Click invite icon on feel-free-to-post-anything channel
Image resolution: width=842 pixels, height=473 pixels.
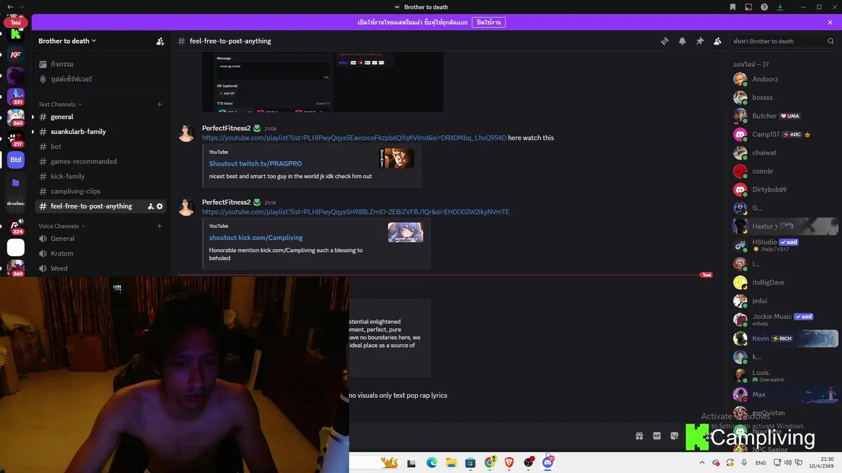(151, 206)
